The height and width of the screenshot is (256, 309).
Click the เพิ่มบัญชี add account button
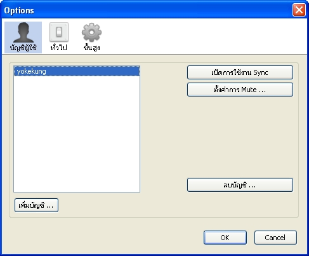pos(36,205)
